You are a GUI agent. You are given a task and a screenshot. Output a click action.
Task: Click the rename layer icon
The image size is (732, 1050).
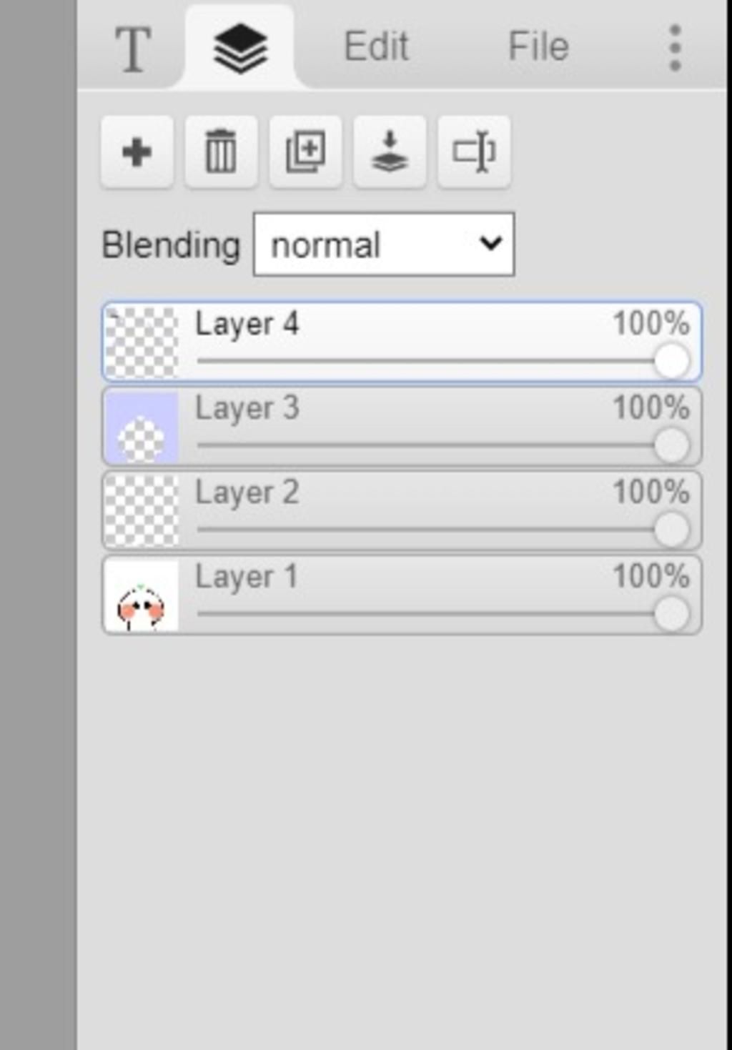coord(474,152)
